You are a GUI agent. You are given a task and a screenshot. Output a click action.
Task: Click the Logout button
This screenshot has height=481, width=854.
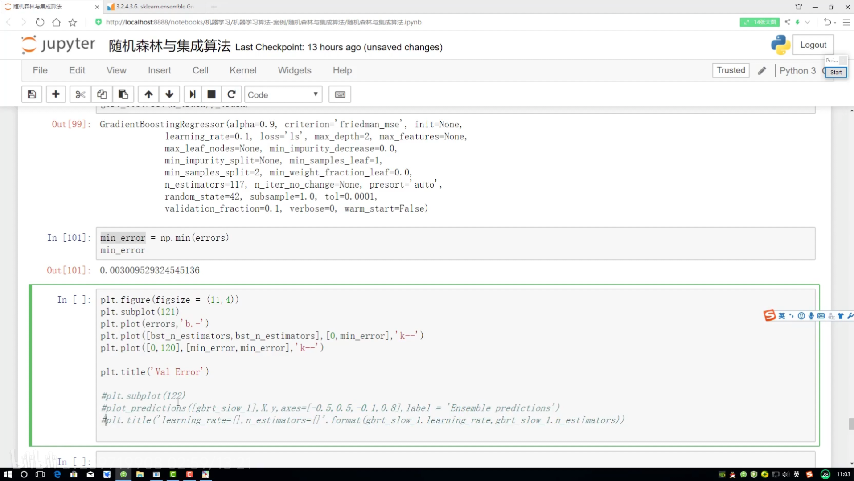tap(813, 45)
